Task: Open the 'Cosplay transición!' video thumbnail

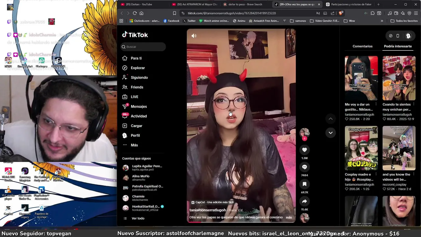Action: click(361, 148)
